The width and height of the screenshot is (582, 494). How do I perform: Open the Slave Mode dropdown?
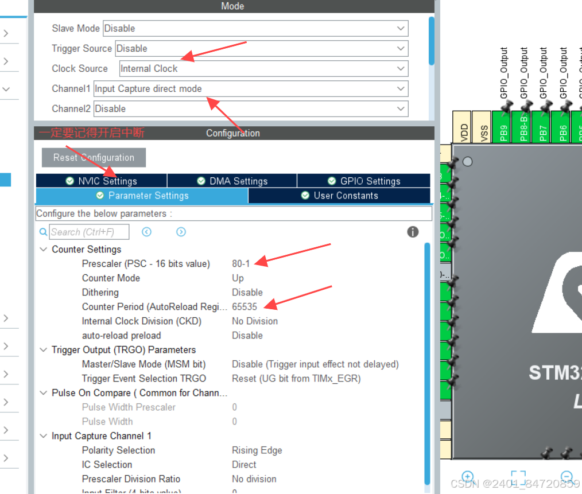(255, 28)
